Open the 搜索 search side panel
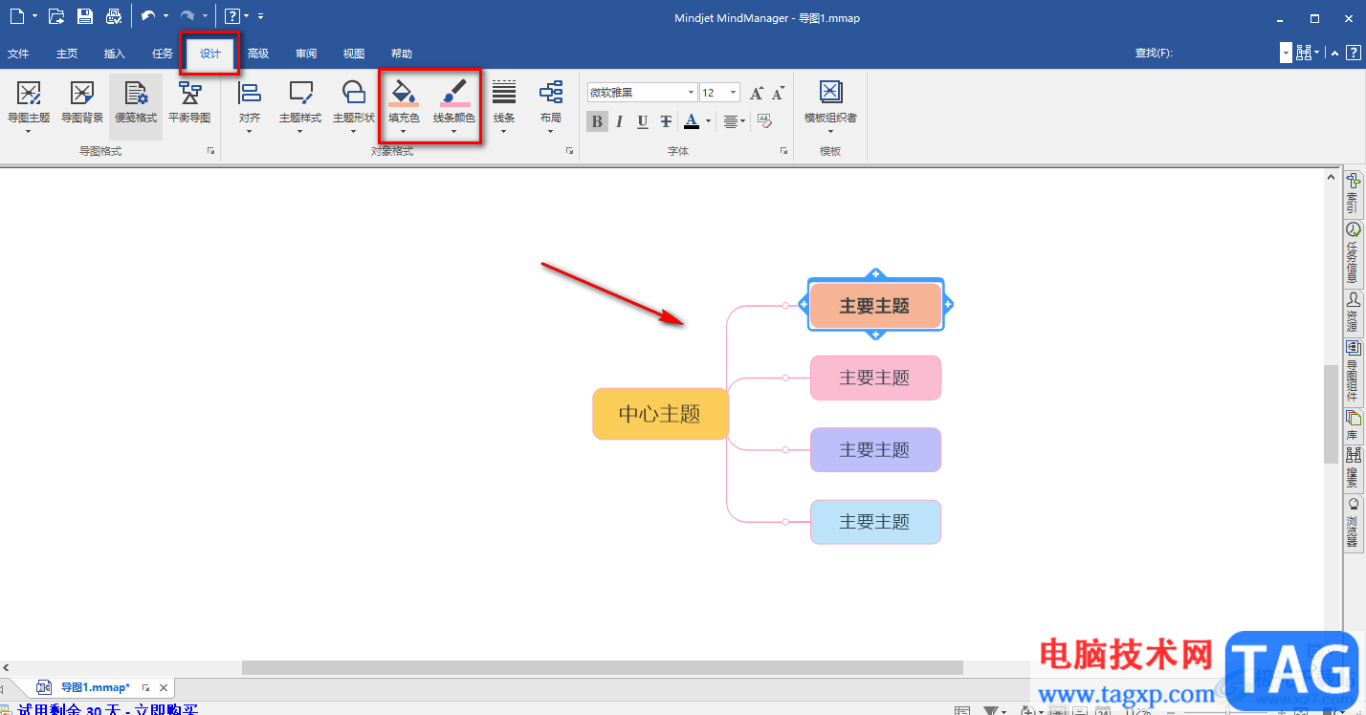The image size is (1366, 715). point(1353,468)
